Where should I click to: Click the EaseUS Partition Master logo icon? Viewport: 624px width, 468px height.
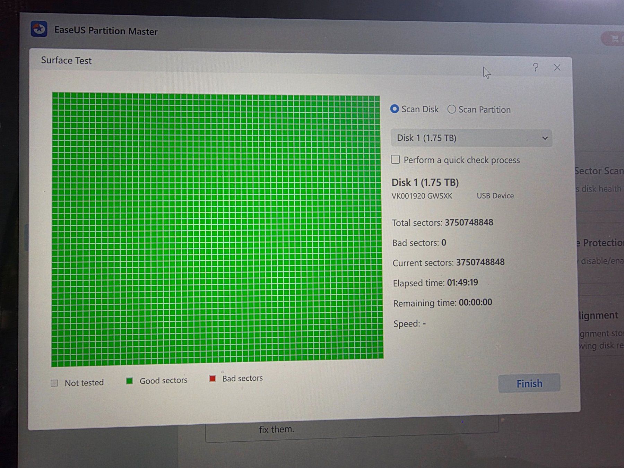pos(39,29)
